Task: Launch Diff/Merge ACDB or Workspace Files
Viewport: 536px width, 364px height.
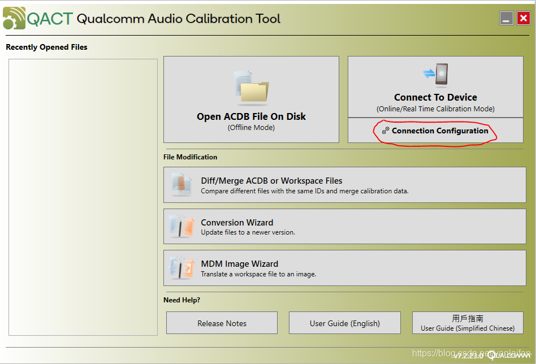Action: pos(344,185)
